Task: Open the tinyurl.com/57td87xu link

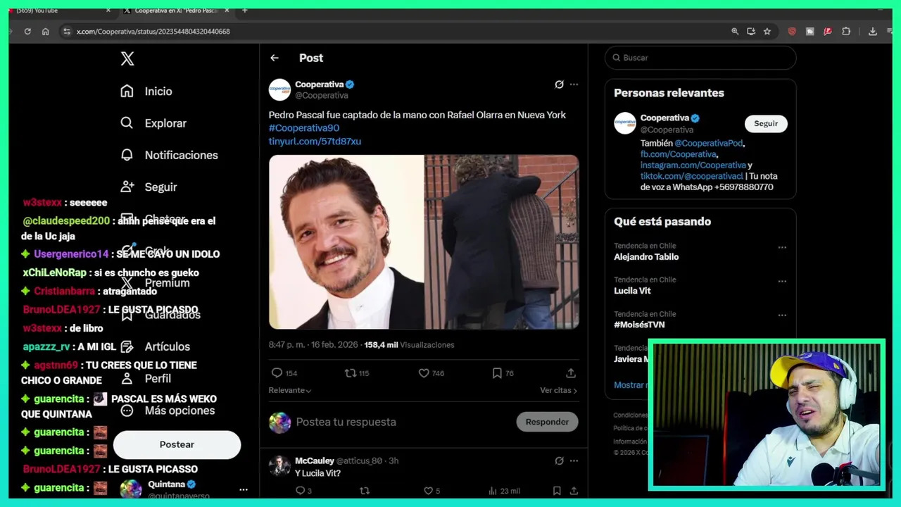Action: (x=315, y=142)
